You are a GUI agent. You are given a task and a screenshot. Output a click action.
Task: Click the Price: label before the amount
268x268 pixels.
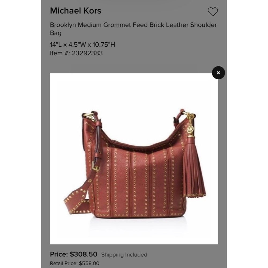(x=59, y=254)
